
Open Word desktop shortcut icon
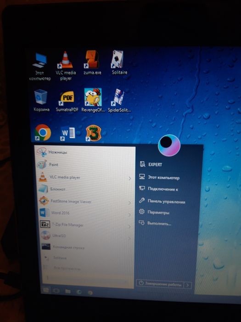[x=67, y=133]
